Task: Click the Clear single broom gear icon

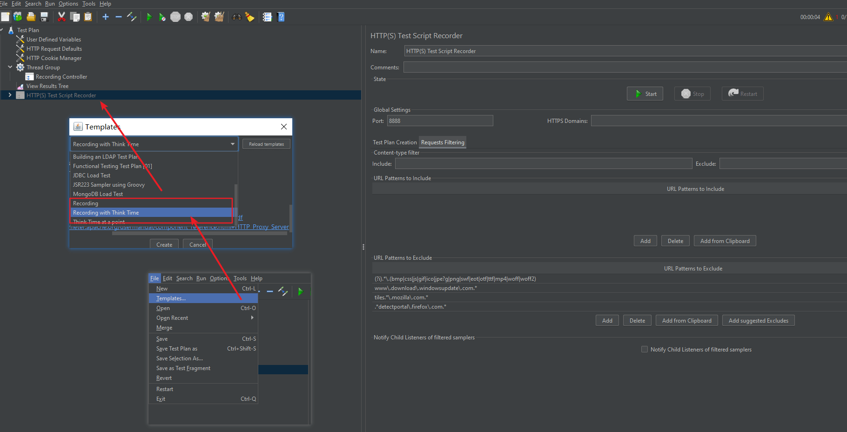Action: [205, 17]
